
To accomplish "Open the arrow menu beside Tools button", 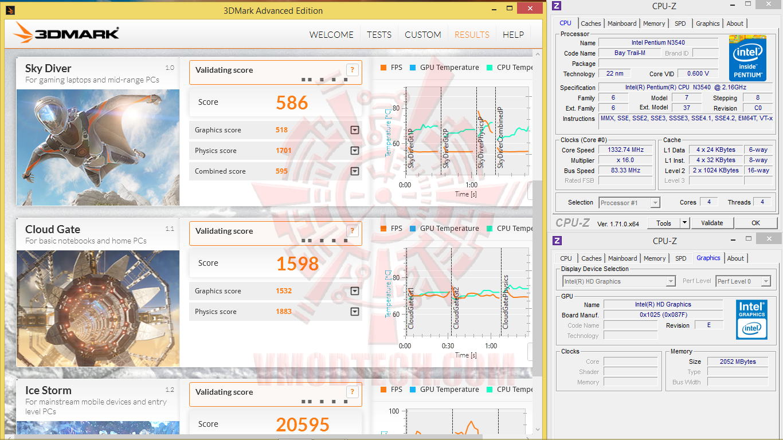I will pyautogui.click(x=684, y=223).
